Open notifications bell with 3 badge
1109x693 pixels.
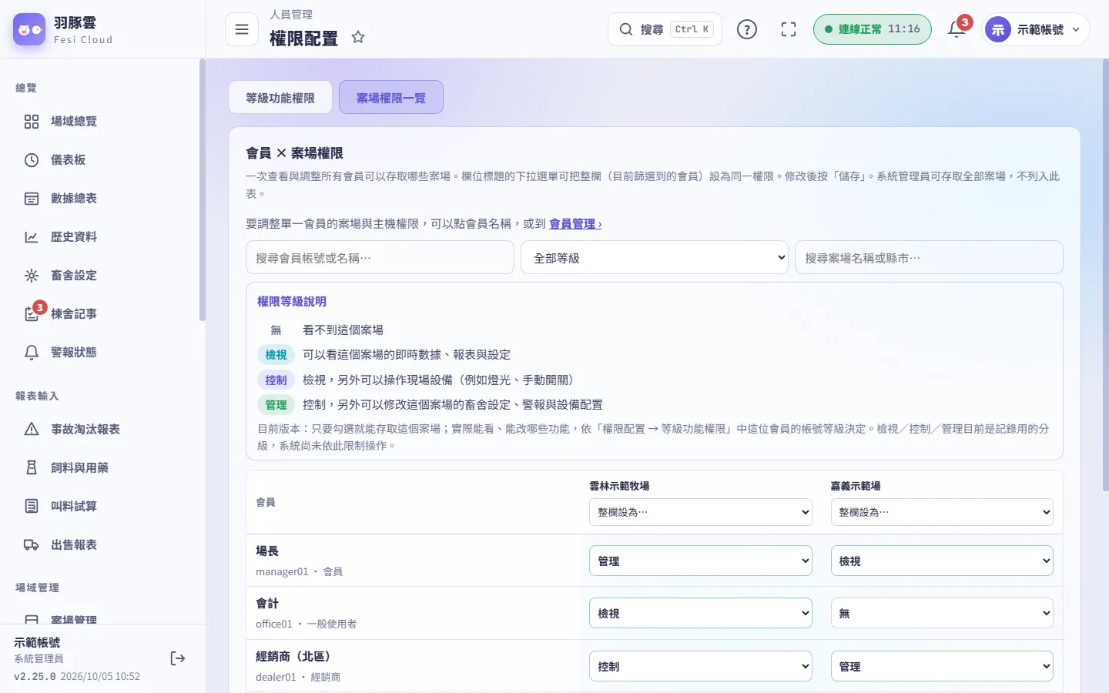(x=957, y=29)
